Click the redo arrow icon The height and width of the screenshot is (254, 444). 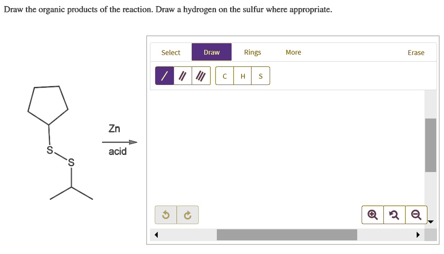tap(188, 214)
